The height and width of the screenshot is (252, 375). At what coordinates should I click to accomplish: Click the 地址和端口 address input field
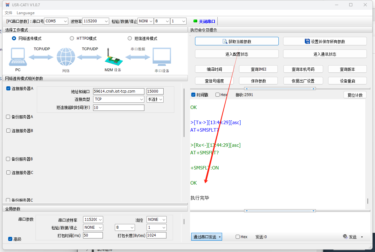(119, 91)
